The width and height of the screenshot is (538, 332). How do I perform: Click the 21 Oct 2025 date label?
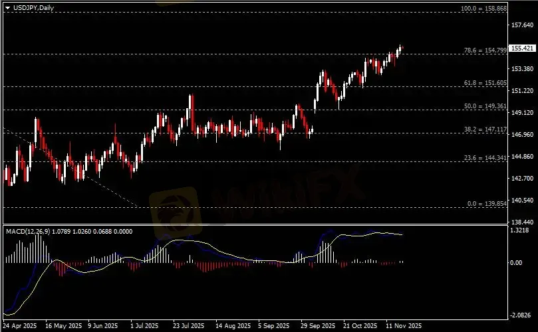[360, 325]
